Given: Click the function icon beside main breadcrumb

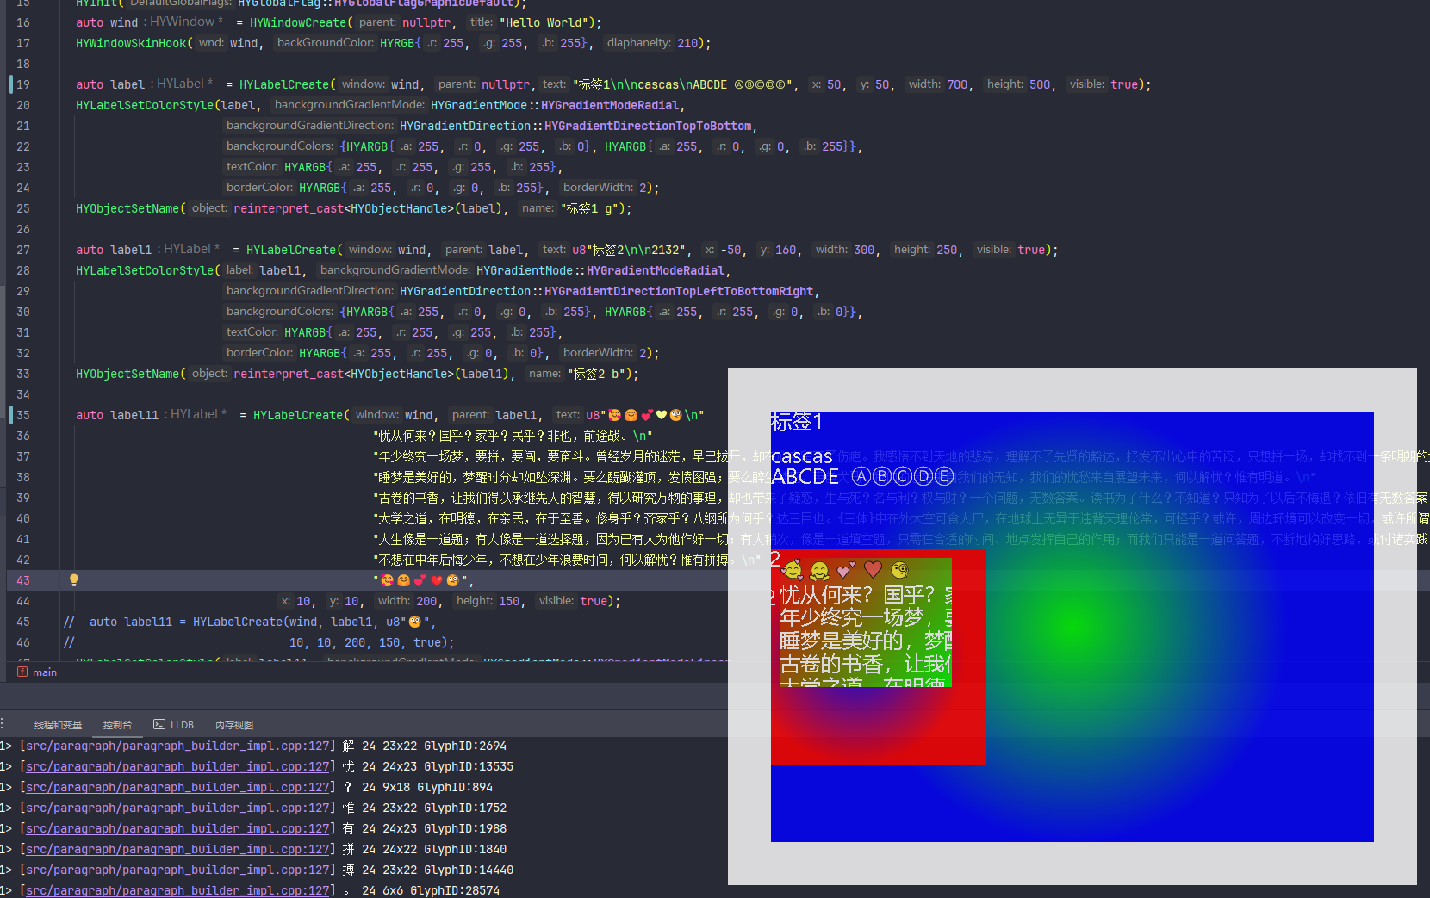Looking at the screenshot, I should [x=22, y=672].
